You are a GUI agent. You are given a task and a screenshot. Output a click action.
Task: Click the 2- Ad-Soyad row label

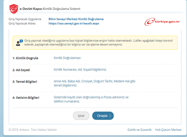tap(21, 70)
